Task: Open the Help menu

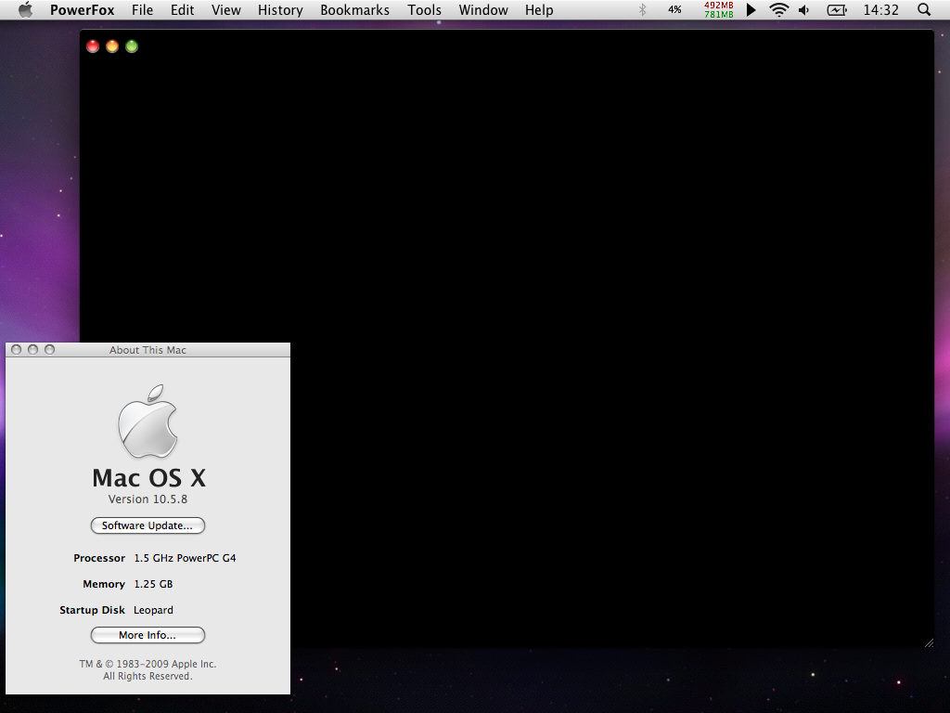Action: point(539,10)
